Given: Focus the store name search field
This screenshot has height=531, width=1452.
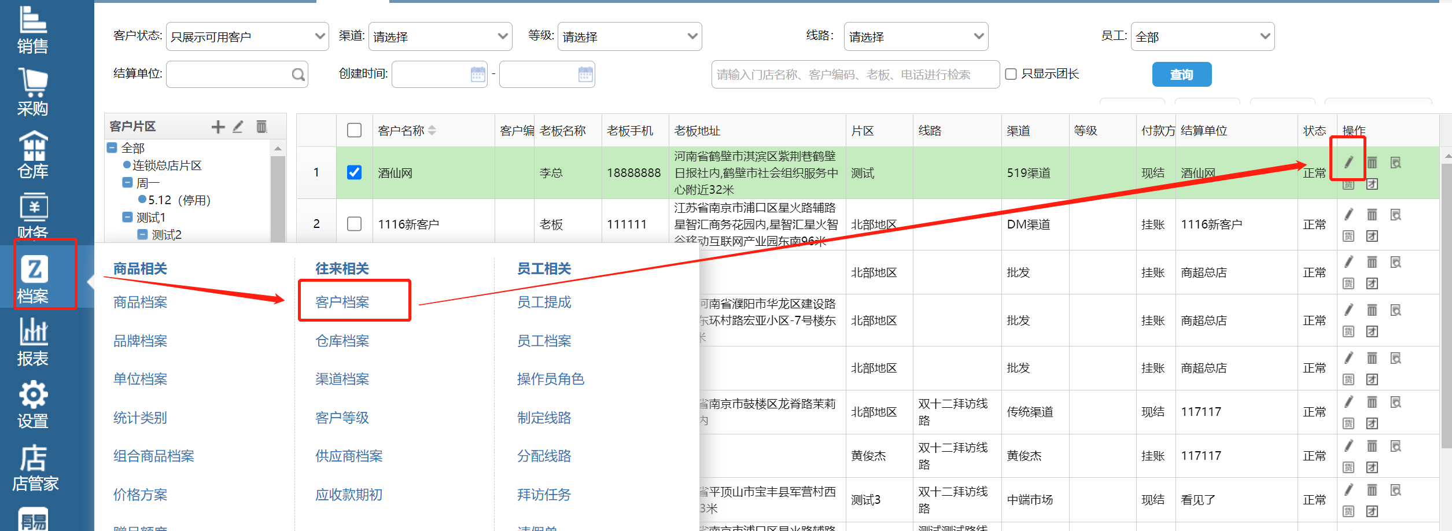Looking at the screenshot, I should (855, 74).
